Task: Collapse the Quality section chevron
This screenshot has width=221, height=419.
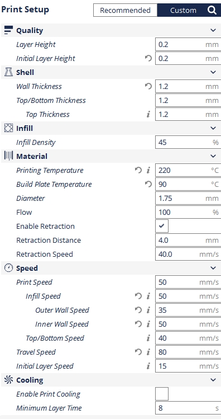Action: (213, 30)
